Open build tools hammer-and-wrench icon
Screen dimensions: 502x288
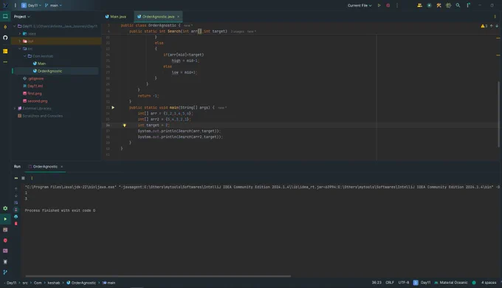[439, 5]
